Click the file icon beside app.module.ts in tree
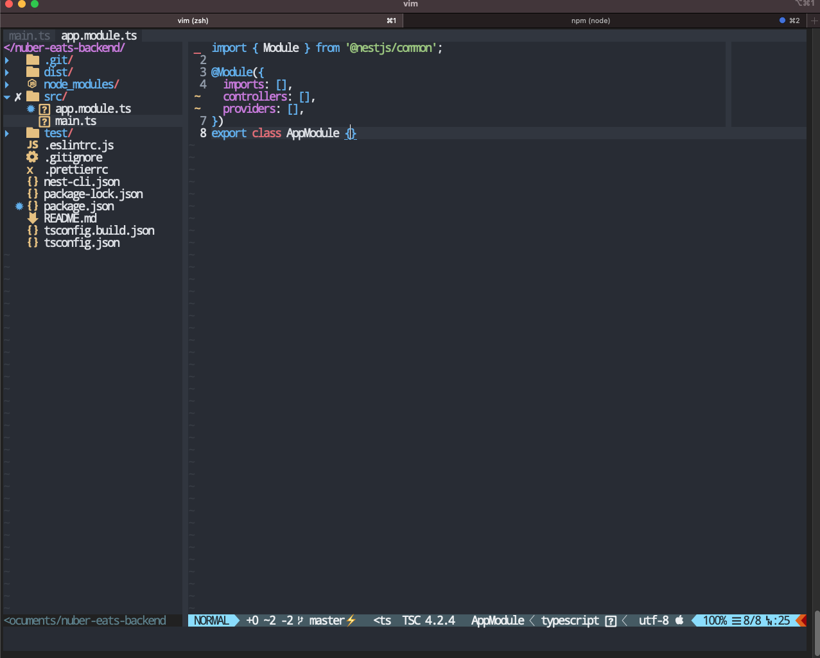This screenshot has width=820, height=658. (44, 109)
